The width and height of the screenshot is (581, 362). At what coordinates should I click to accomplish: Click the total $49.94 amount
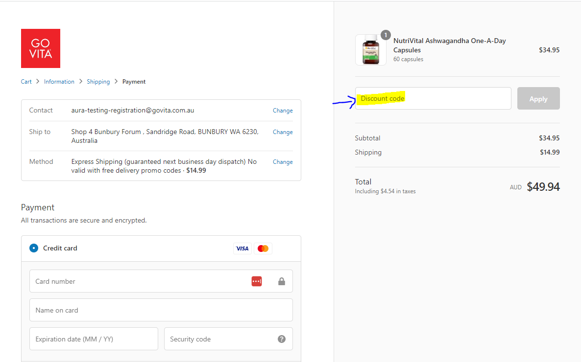543,187
